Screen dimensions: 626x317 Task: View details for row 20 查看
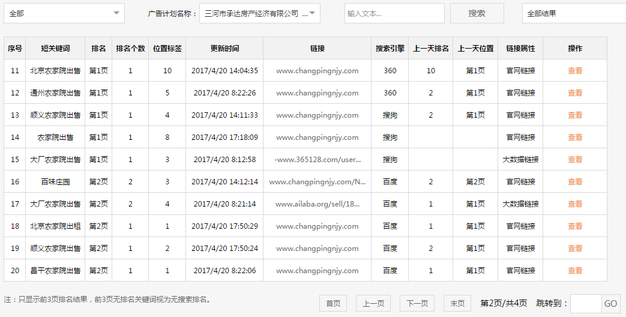click(x=575, y=271)
